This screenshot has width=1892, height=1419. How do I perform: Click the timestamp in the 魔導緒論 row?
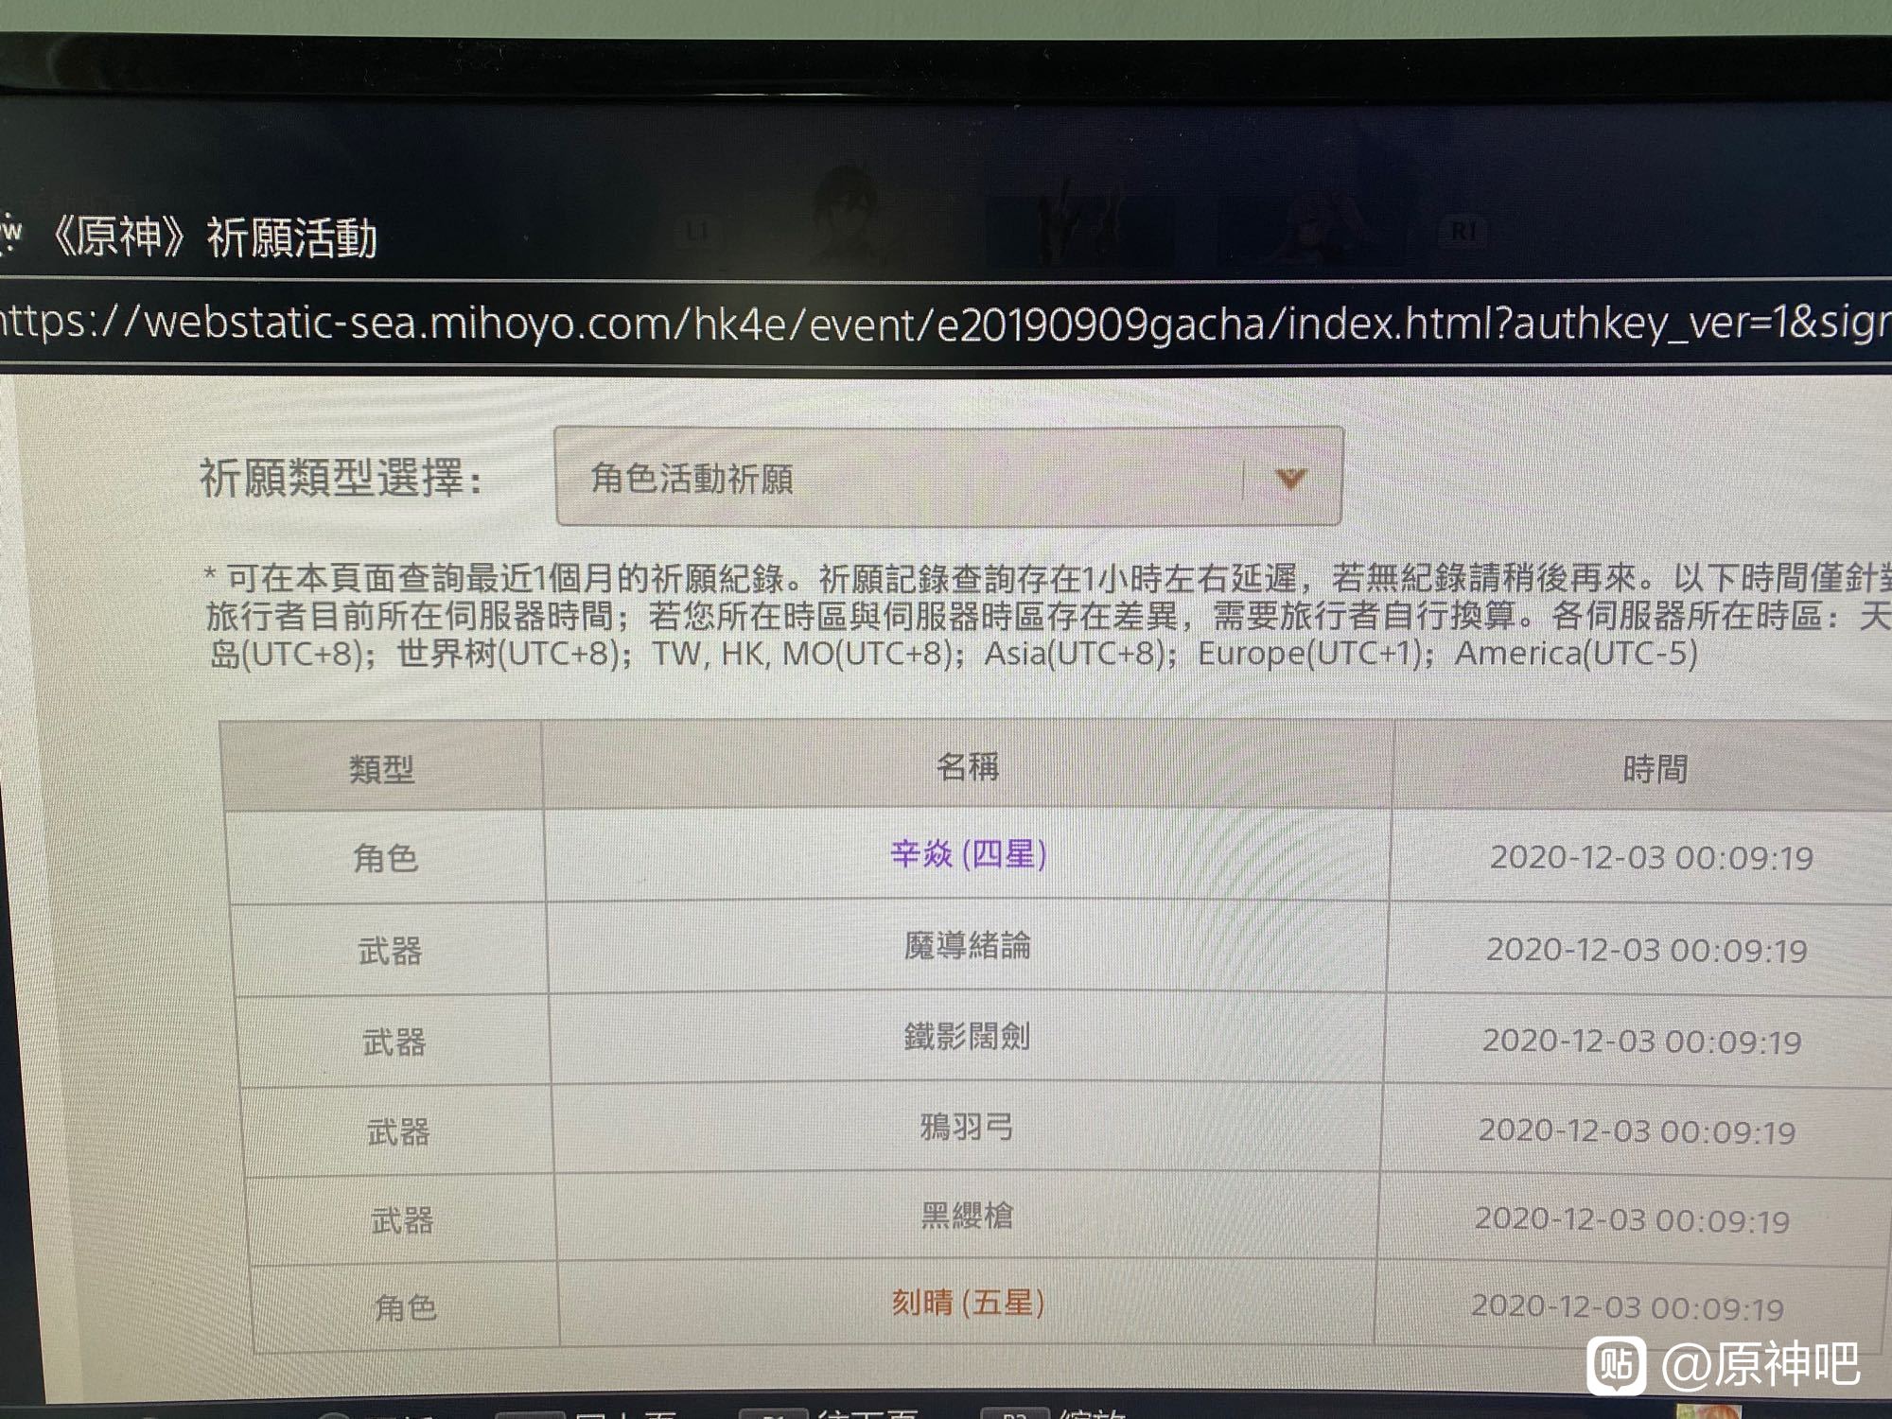click(1647, 950)
